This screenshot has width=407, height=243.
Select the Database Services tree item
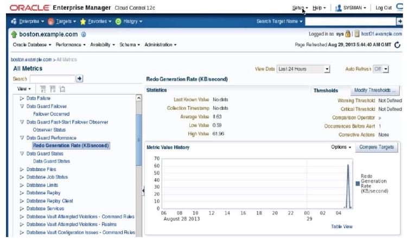45,208
